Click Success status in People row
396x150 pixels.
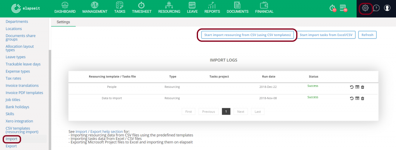pos(312,86)
